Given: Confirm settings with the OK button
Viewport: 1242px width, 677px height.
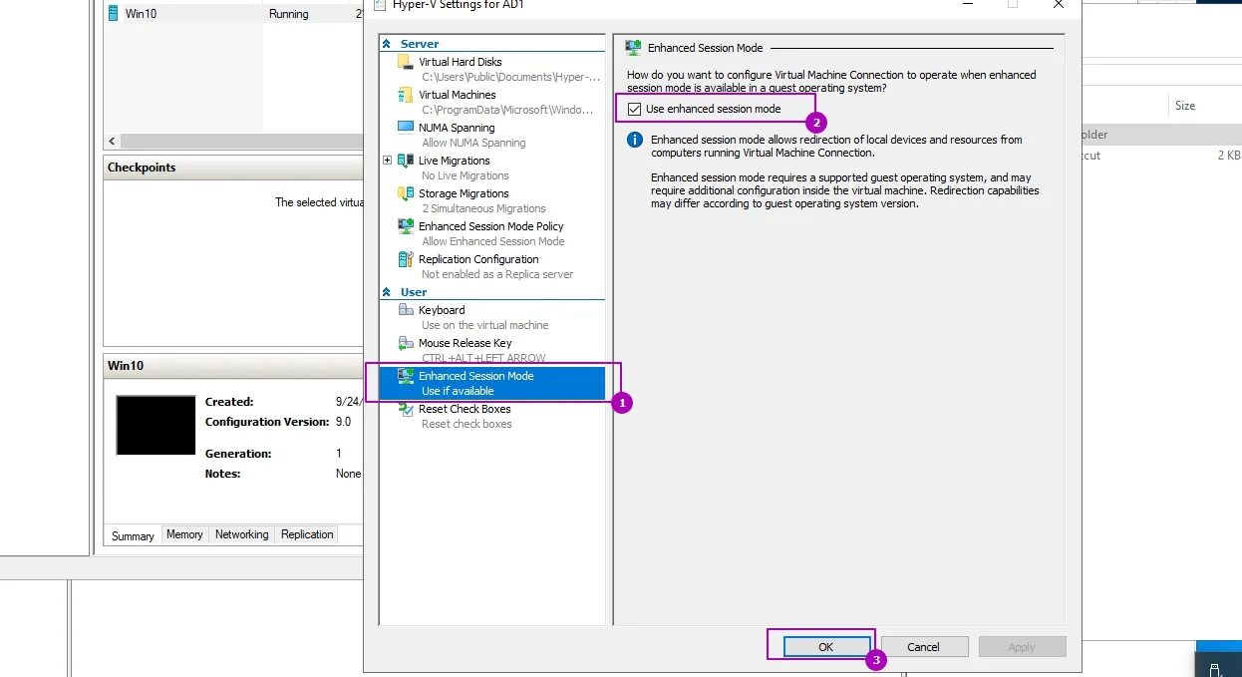Looking at the screenshot, I should pos(825,647).
